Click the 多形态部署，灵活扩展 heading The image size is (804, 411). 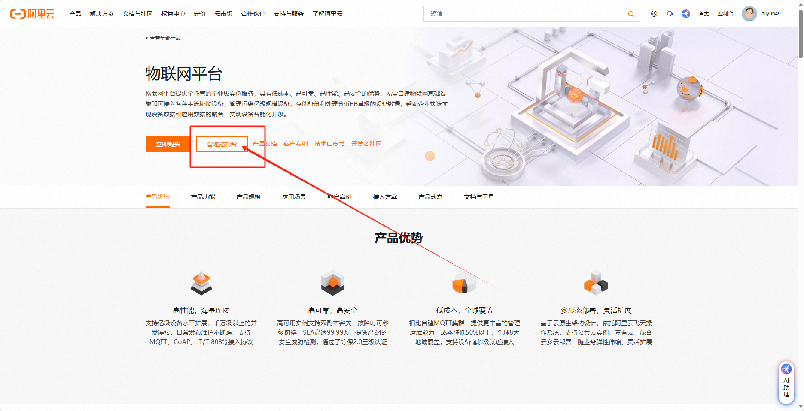[x=596, y=310]
